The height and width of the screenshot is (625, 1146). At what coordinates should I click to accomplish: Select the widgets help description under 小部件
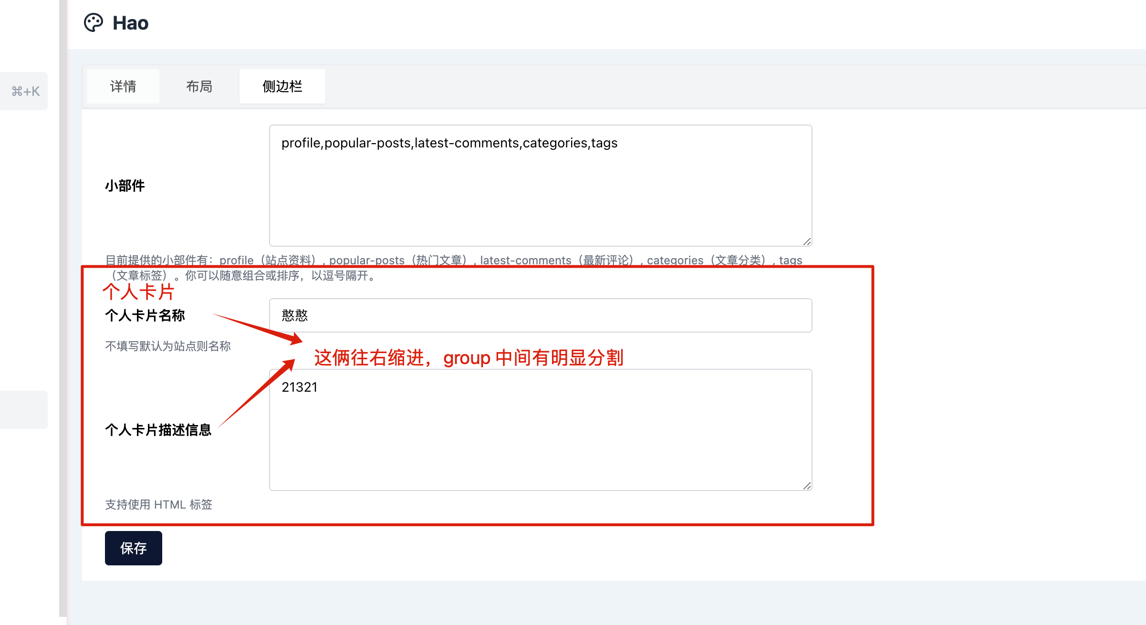coord(453,269)
